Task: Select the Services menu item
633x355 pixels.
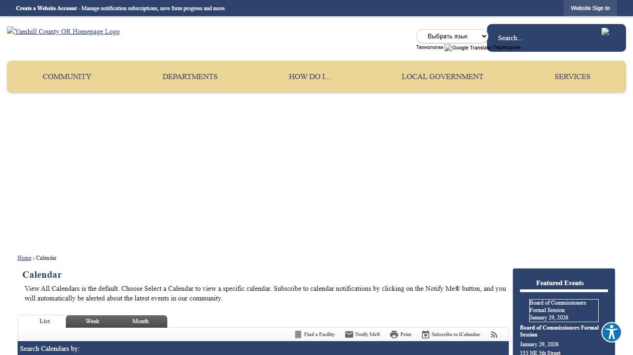Action: point(572,77)
